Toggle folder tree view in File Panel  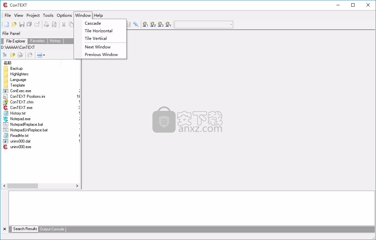pyautogui.click(x=5, y=55)
